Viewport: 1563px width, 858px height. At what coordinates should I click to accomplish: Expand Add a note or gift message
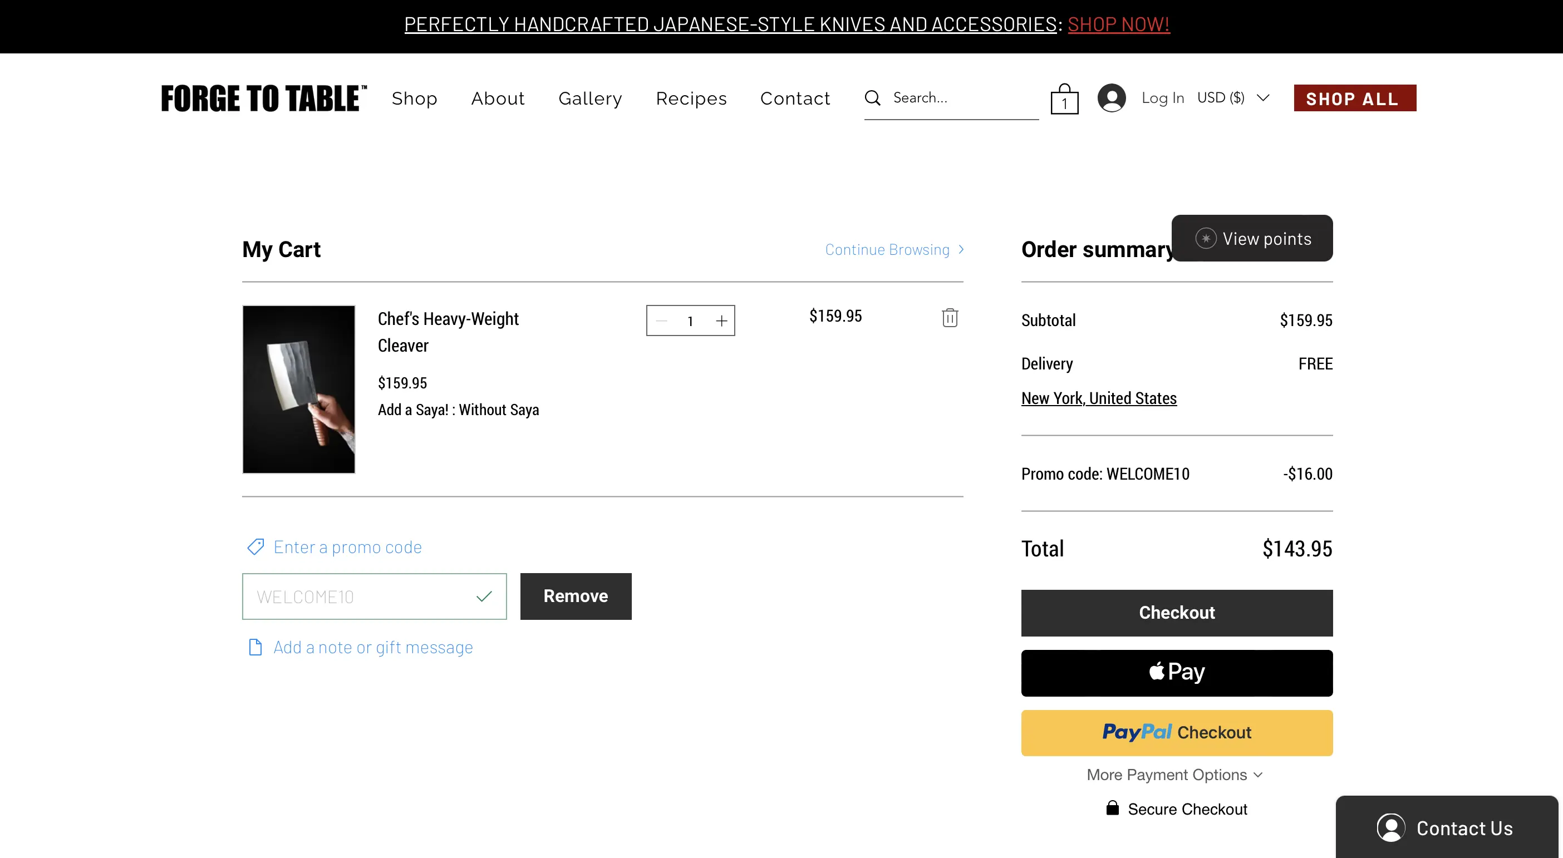click(x=372, y=648)
